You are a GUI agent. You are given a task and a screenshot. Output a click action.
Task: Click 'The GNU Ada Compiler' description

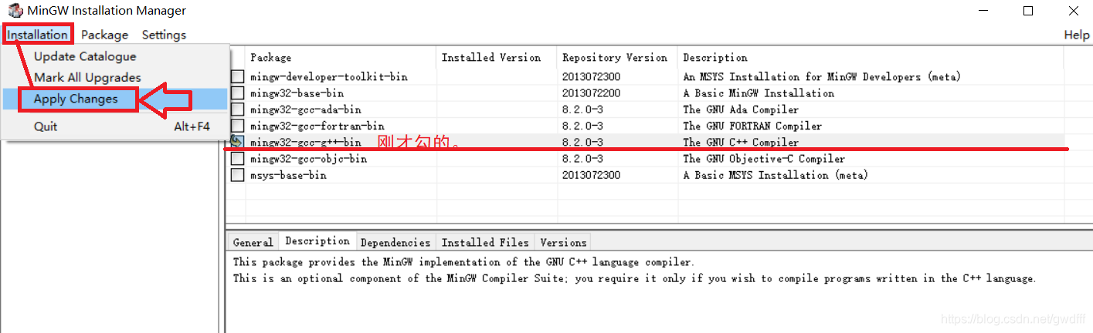(741, 109)
